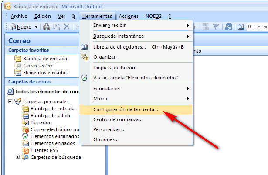
Task: Click the Organizar menu icon
Action: (85, 57)
